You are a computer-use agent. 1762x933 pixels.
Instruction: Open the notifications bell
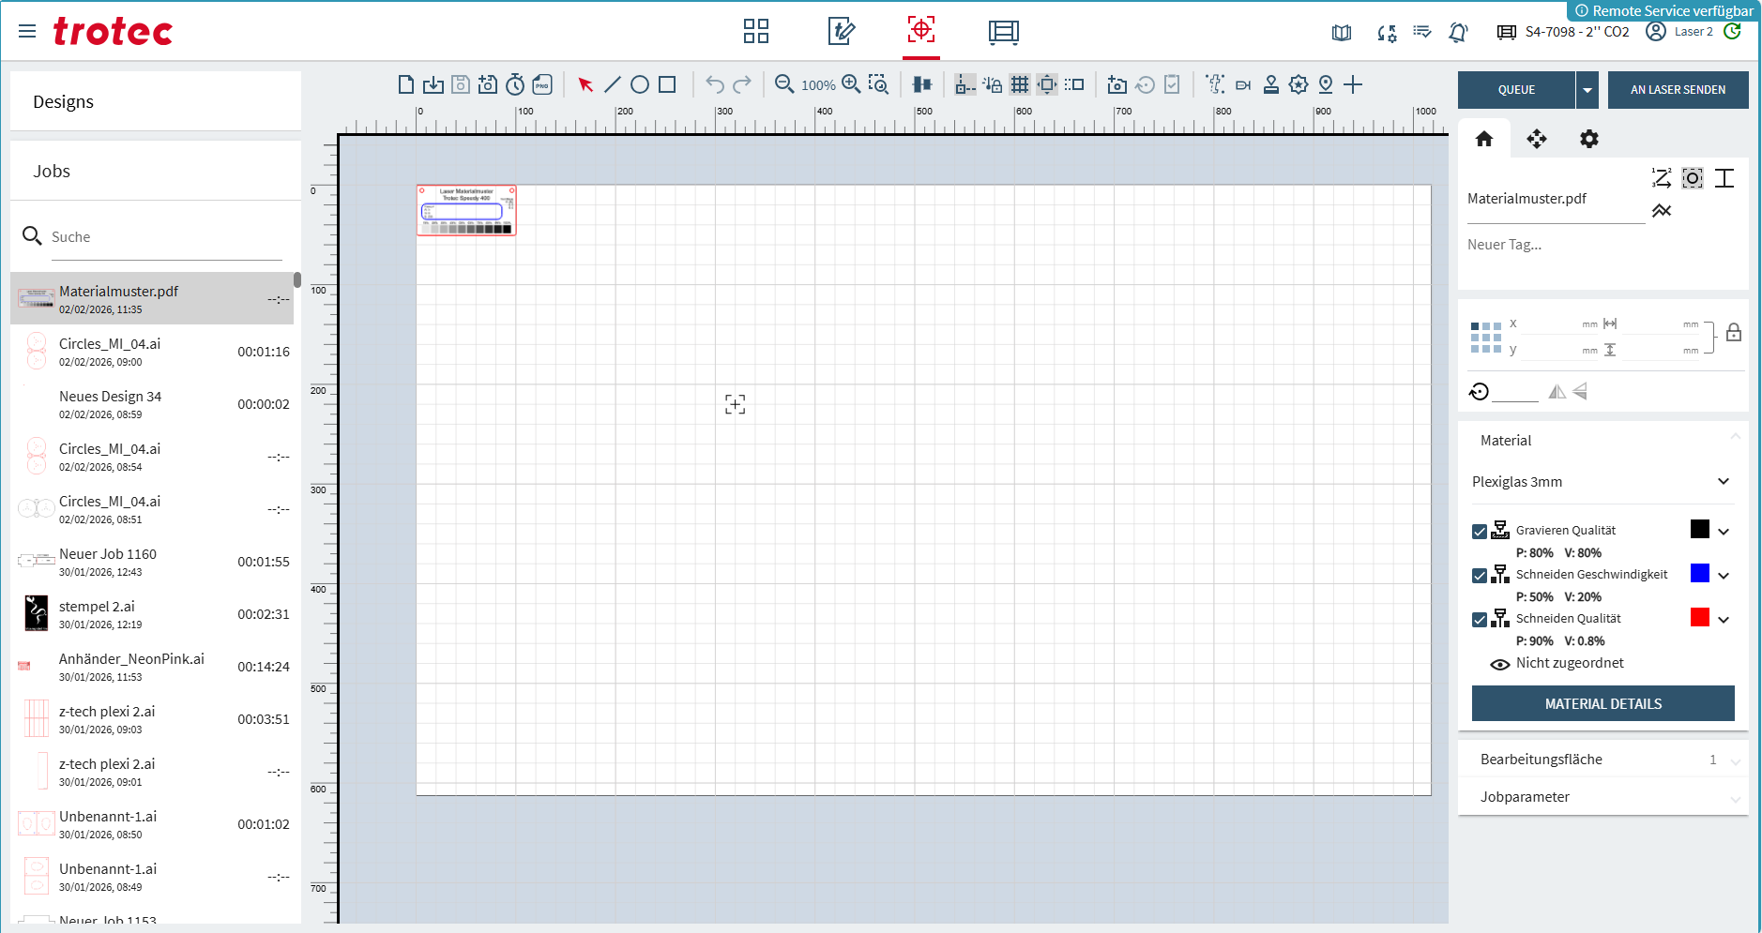click(1458, 33)
